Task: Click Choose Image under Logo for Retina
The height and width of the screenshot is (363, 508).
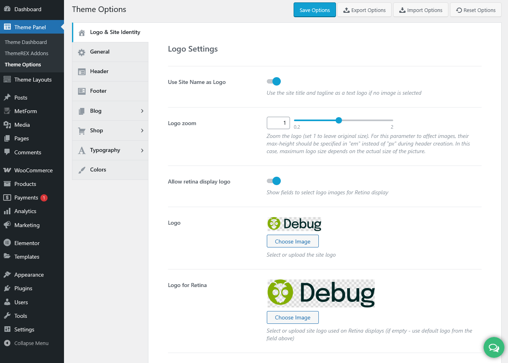Action: point(292,317)
